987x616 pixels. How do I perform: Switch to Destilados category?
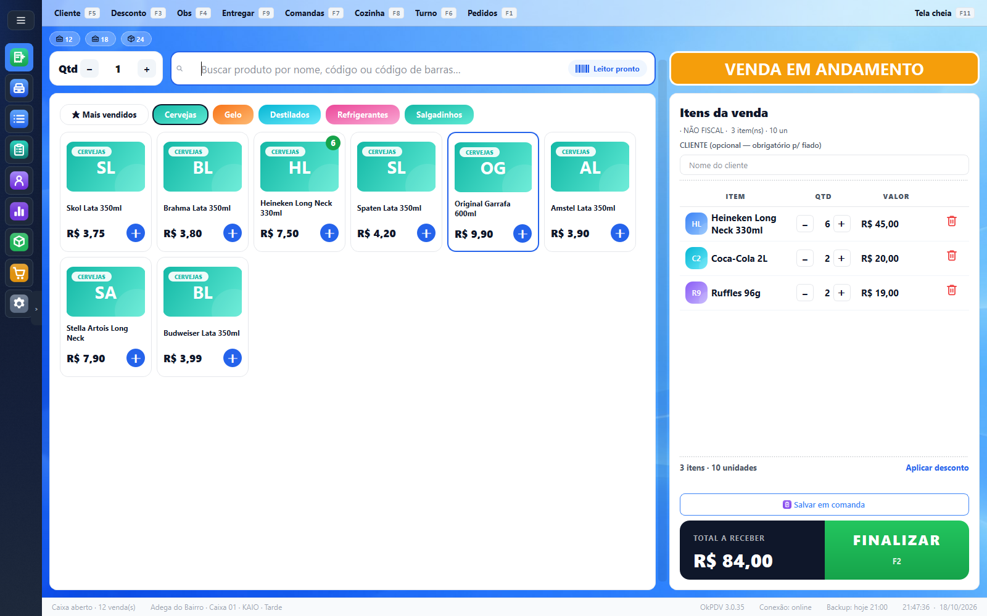pyautogui.click(x=290, y=115)
